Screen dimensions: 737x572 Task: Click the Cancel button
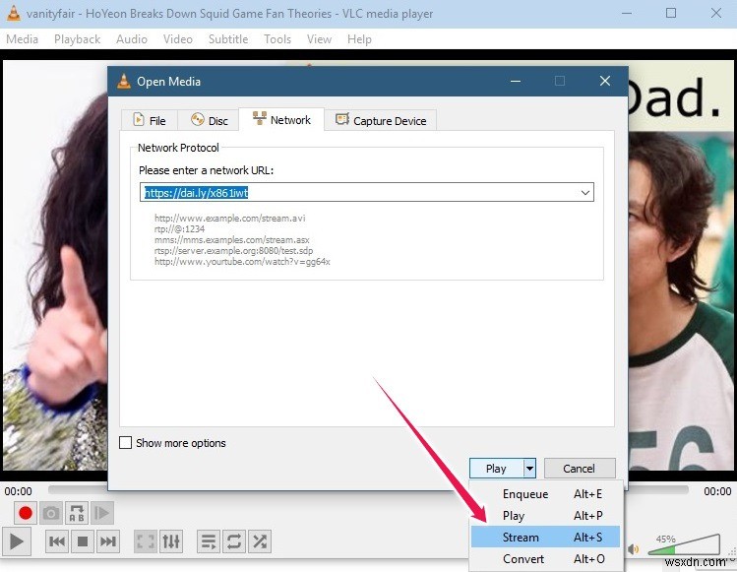tap(579, 469)
